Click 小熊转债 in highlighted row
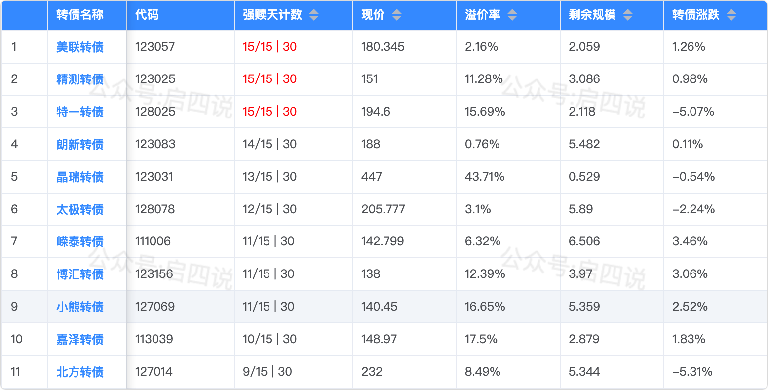Viewport: 768px width, 390px height. coord(80,307)
